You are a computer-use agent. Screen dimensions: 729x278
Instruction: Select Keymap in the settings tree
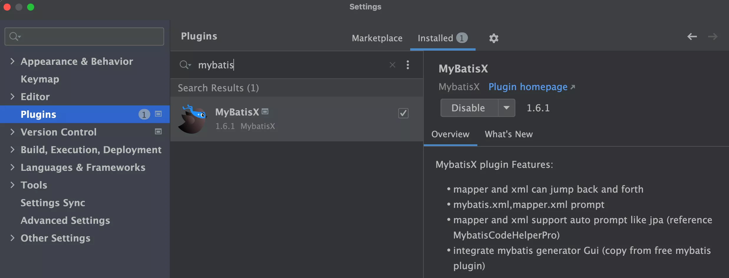tap(40, 79)
